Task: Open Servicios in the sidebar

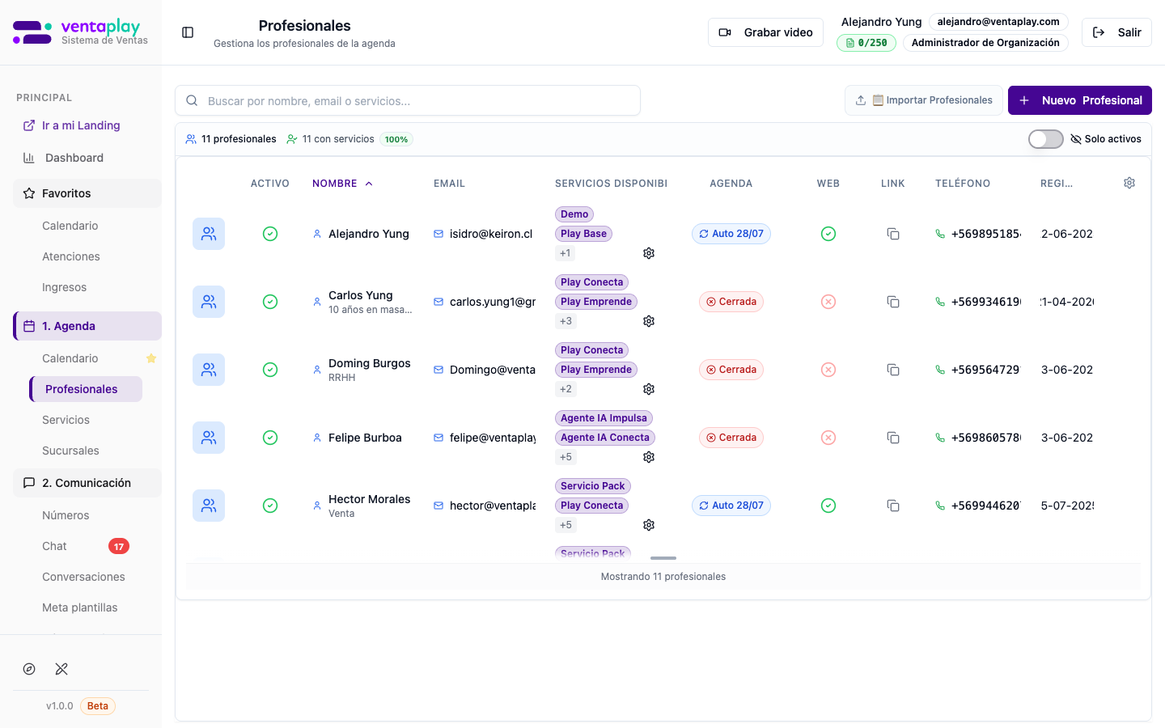Action: [66, 420]
